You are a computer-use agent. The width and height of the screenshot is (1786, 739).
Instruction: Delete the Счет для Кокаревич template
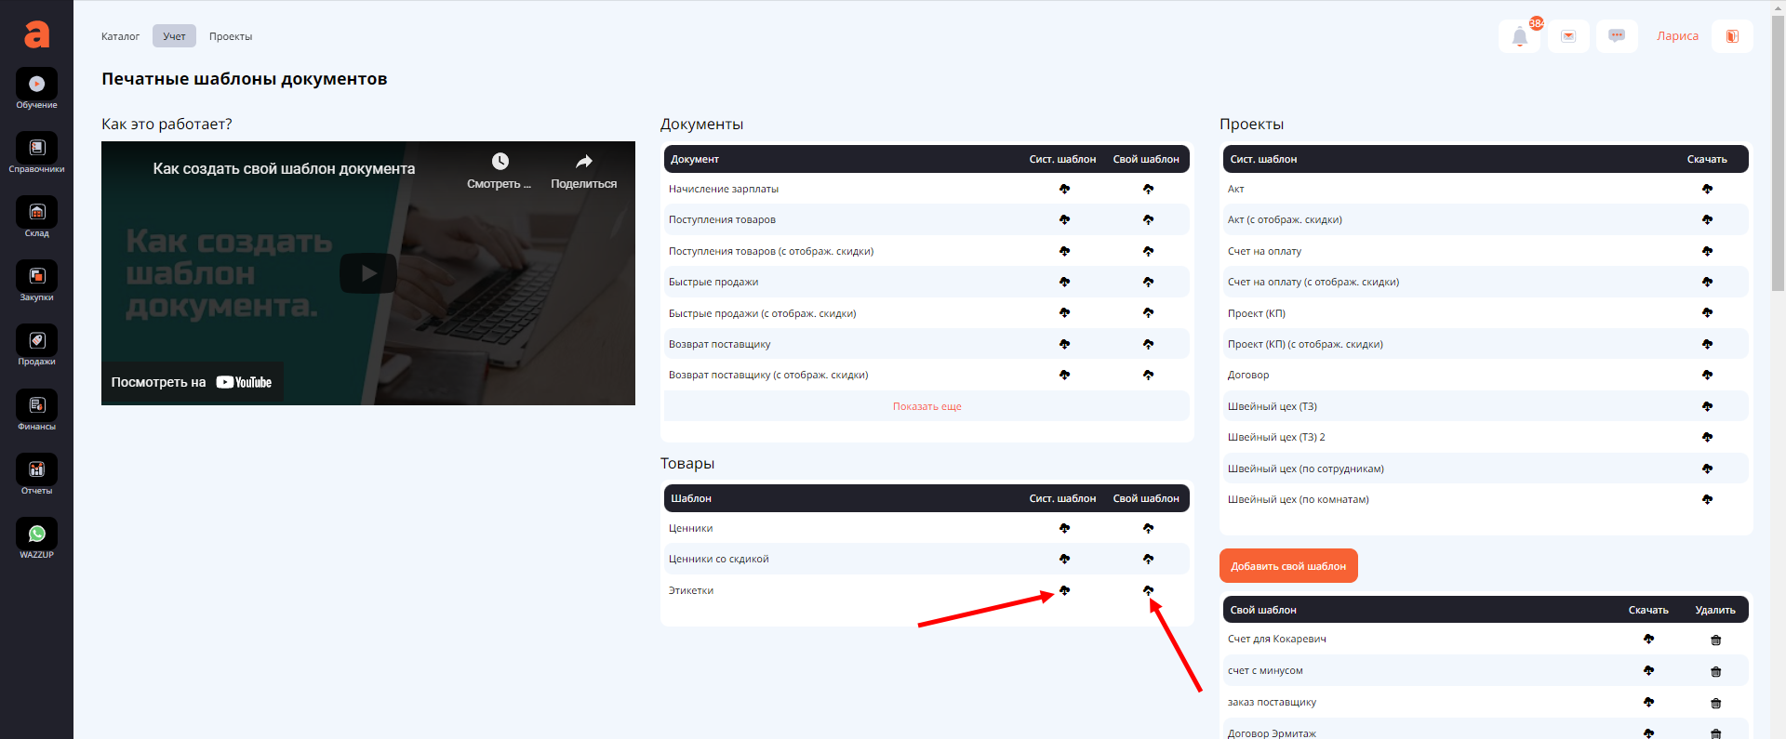point(1715,640)
